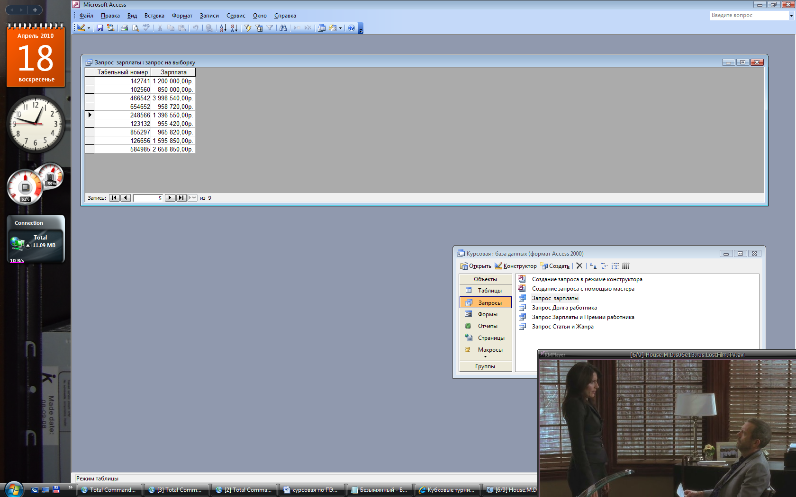Click Создать in the database window
The image size is (796, 497).
(555, 266)
